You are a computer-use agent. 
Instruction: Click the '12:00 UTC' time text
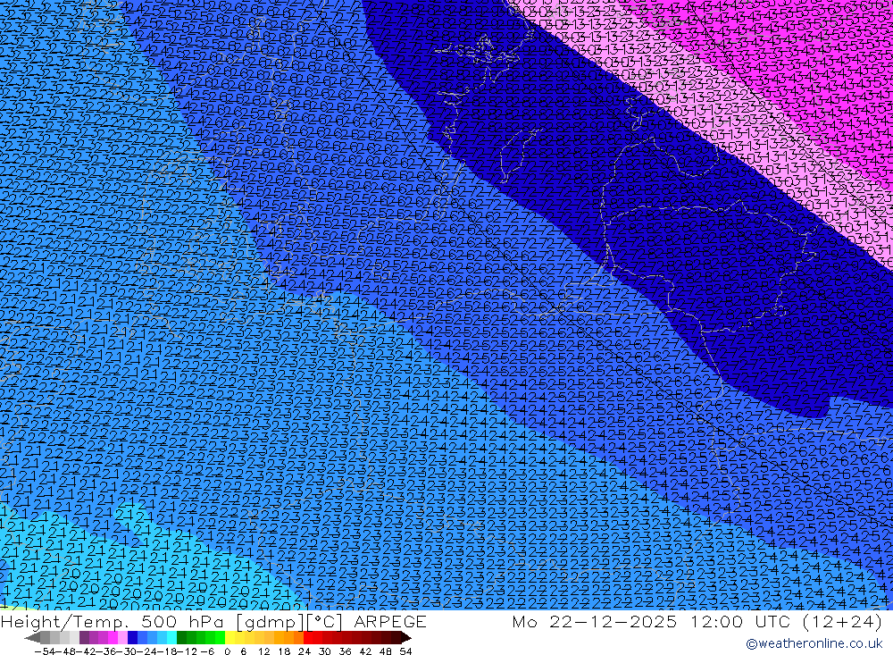tap(740, 621)
